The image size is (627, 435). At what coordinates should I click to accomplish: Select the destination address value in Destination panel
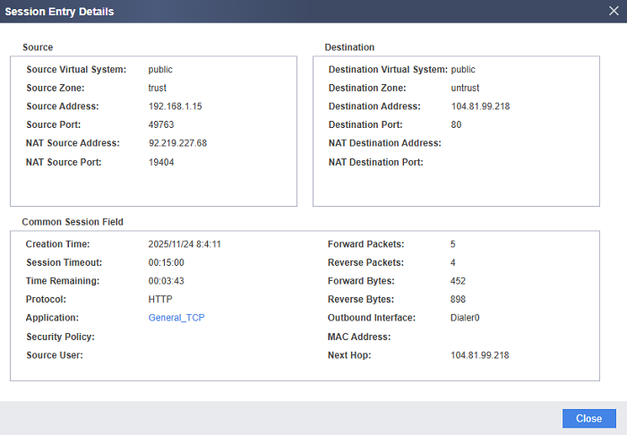(x=479, y=107)
